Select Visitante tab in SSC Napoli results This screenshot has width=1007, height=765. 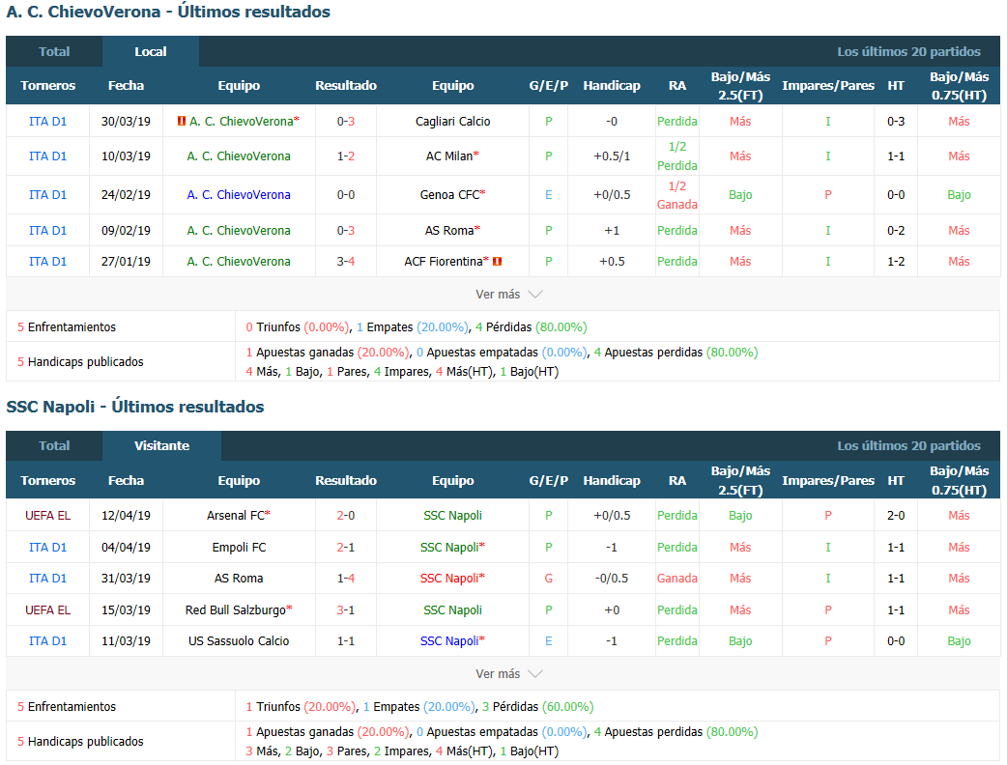click(x=161, y=445)
